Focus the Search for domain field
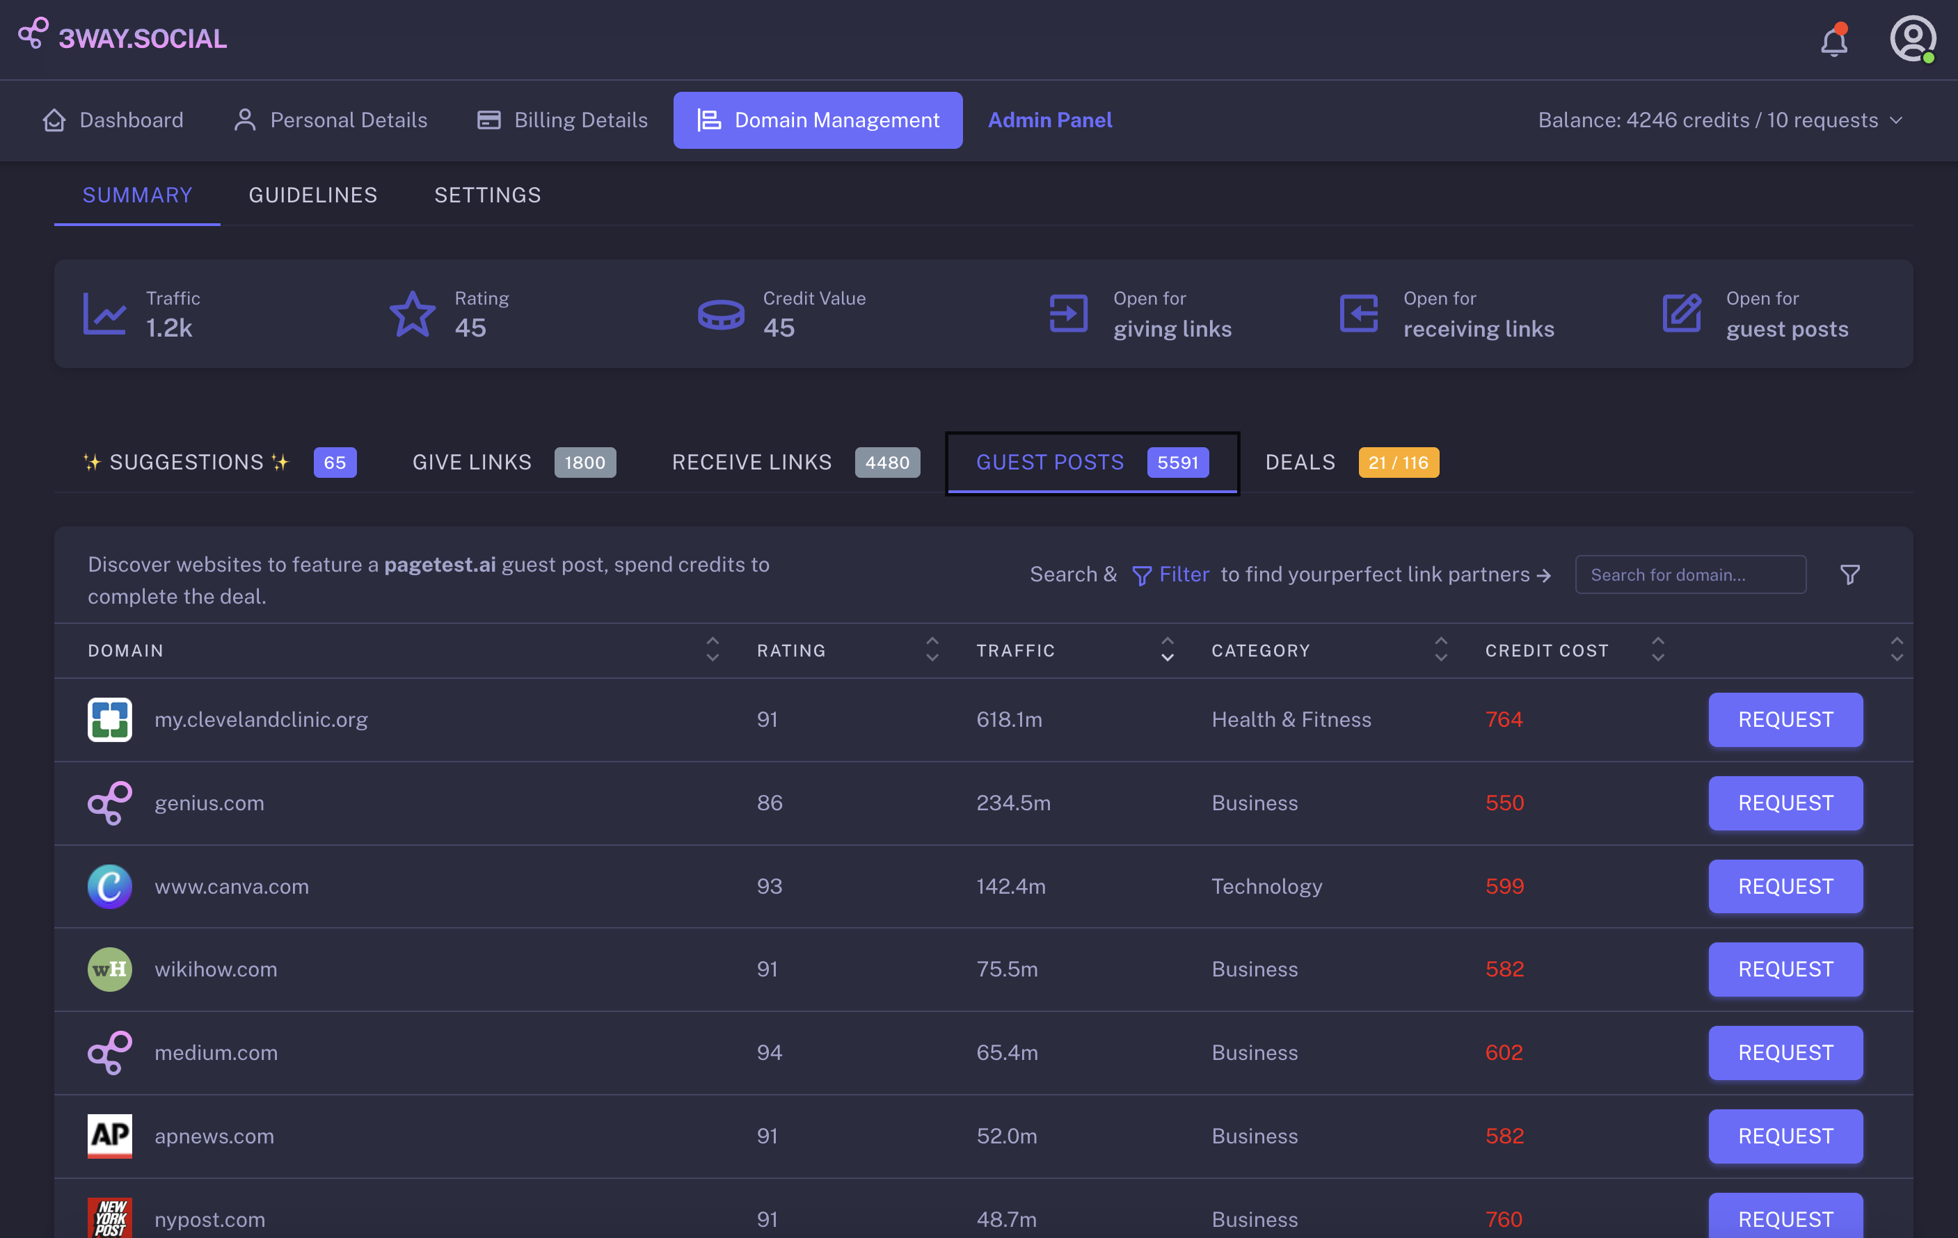The width and height of the screenshot is (1958, 1238). click(1689, 574)
